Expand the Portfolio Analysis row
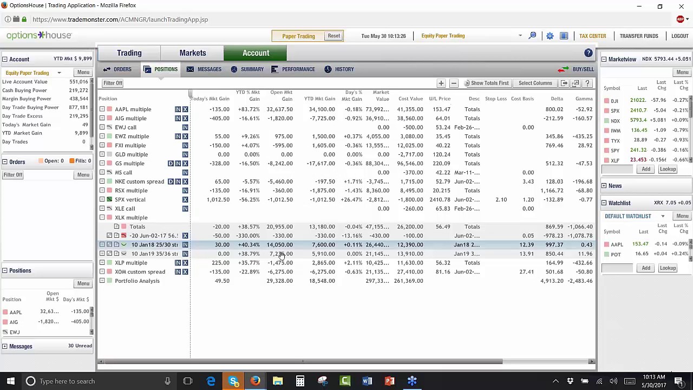The width and height of the screenshot is (693, 390). (x=102, y=281)
